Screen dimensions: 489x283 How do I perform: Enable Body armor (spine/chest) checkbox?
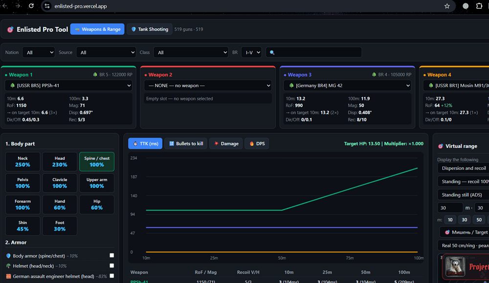tap(111, 256)
